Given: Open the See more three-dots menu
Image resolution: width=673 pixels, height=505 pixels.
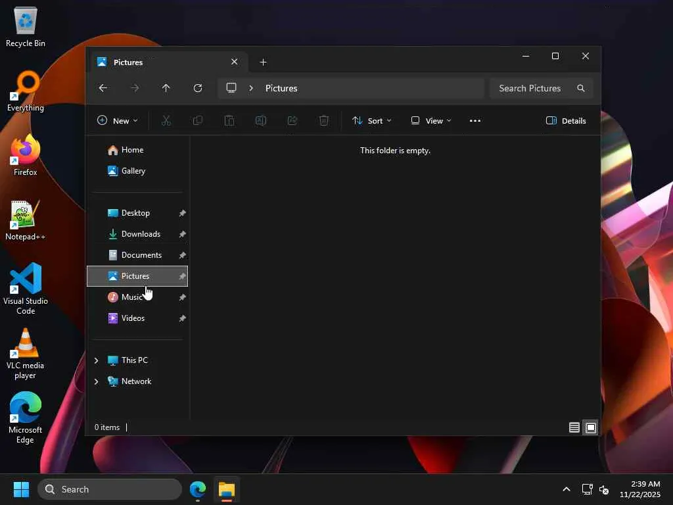Looking at the screenshot, I should pyautogui.click(x=475, y=121).
